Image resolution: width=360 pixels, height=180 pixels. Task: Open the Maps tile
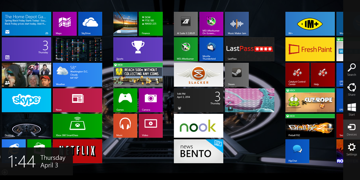pos(65,24)
